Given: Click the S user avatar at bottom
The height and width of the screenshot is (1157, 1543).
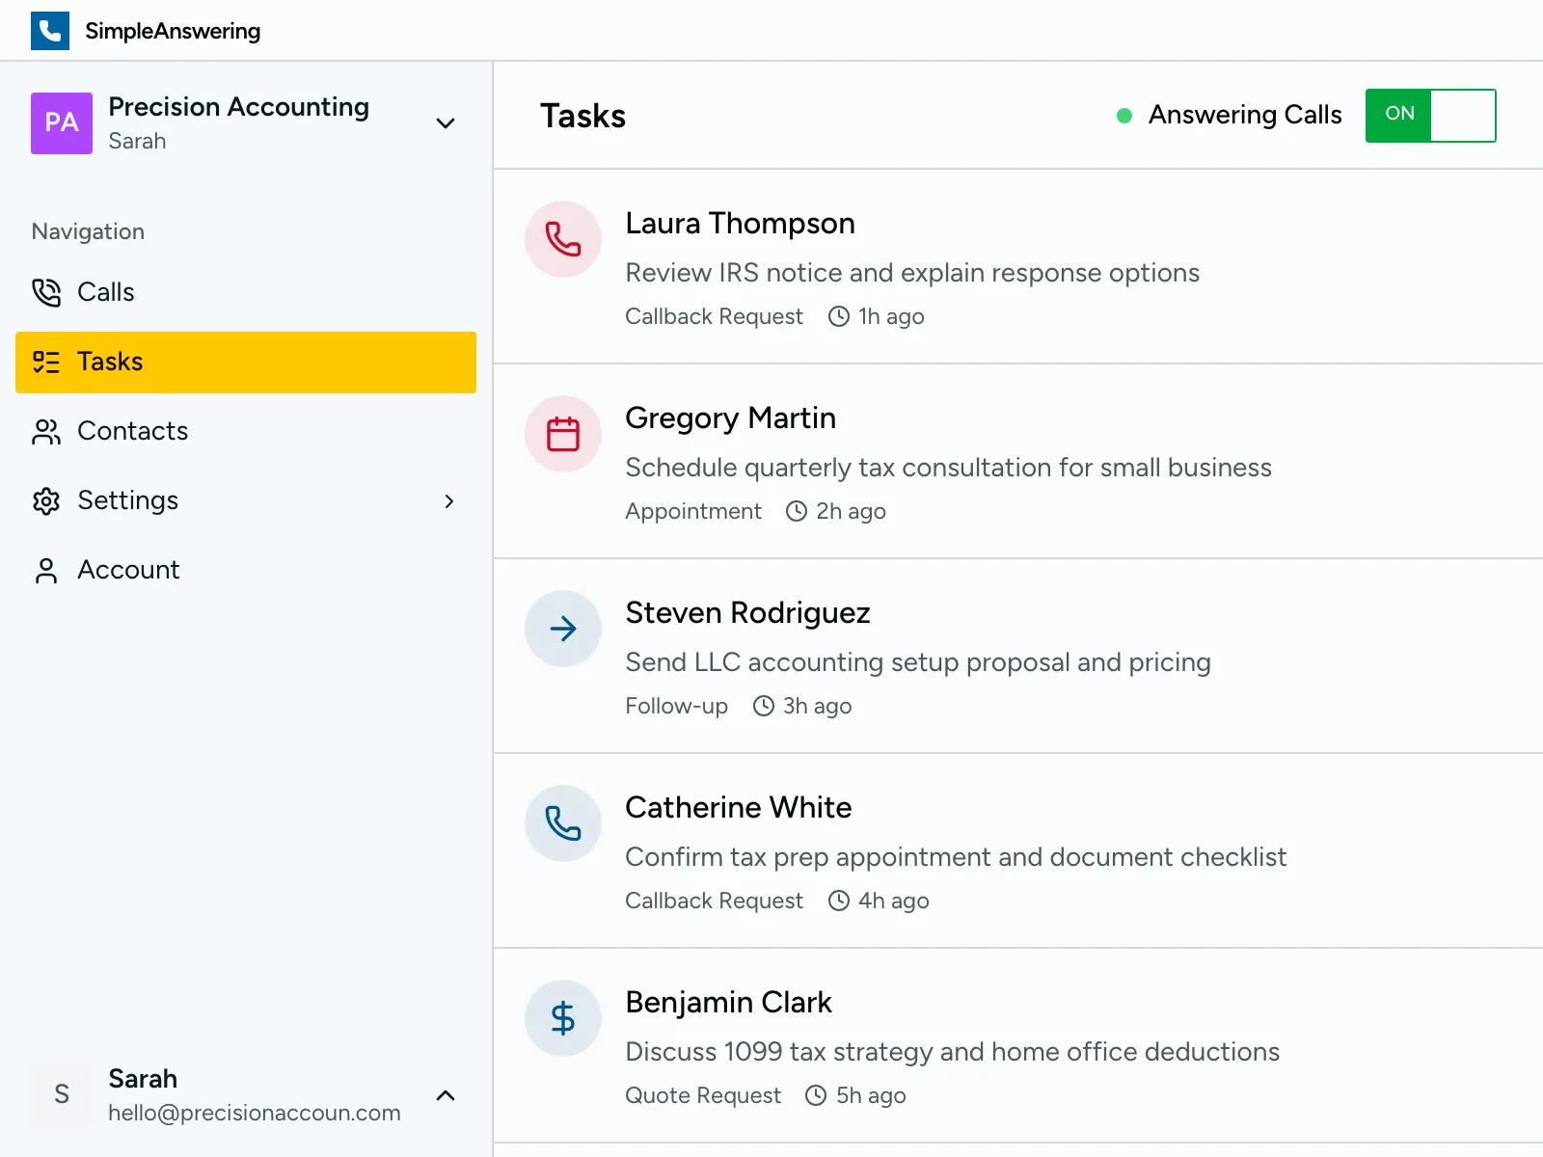Looking at the screenshot, I should point(62,1094).
